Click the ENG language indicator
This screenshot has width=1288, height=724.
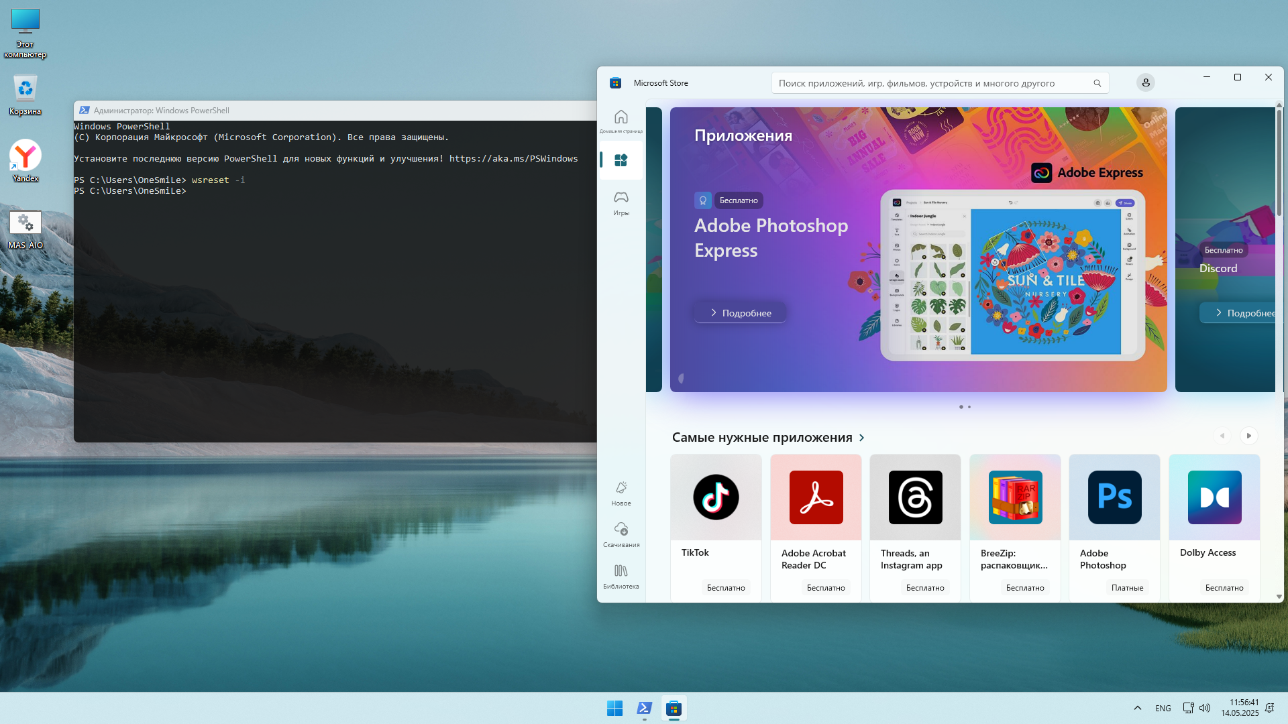click(1163, 708)
